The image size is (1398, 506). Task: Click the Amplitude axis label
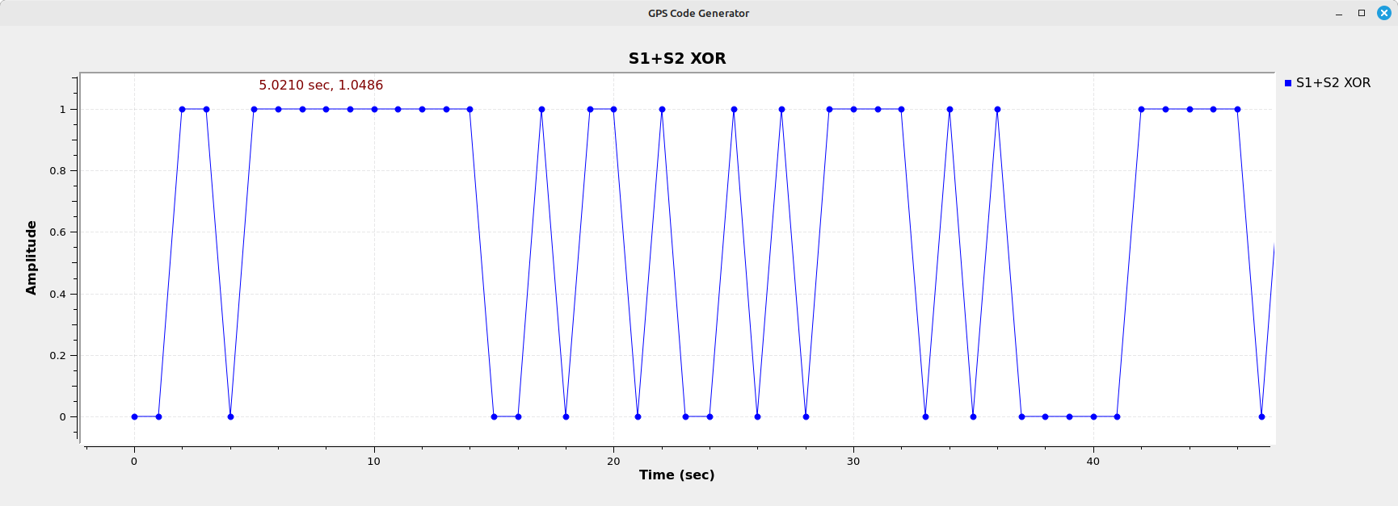(x=32, y=257)
